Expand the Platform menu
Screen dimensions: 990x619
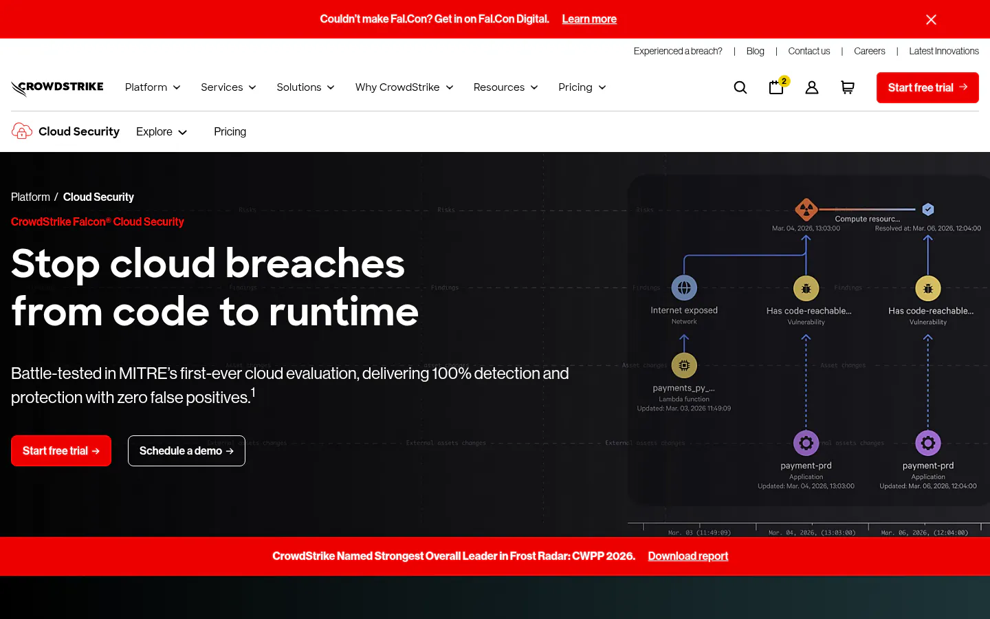[153, 87]
